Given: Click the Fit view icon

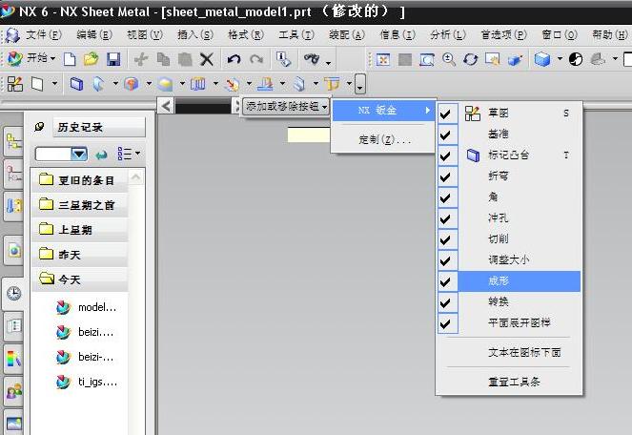Looking at the screenshot, I should [x=383, y=60].
